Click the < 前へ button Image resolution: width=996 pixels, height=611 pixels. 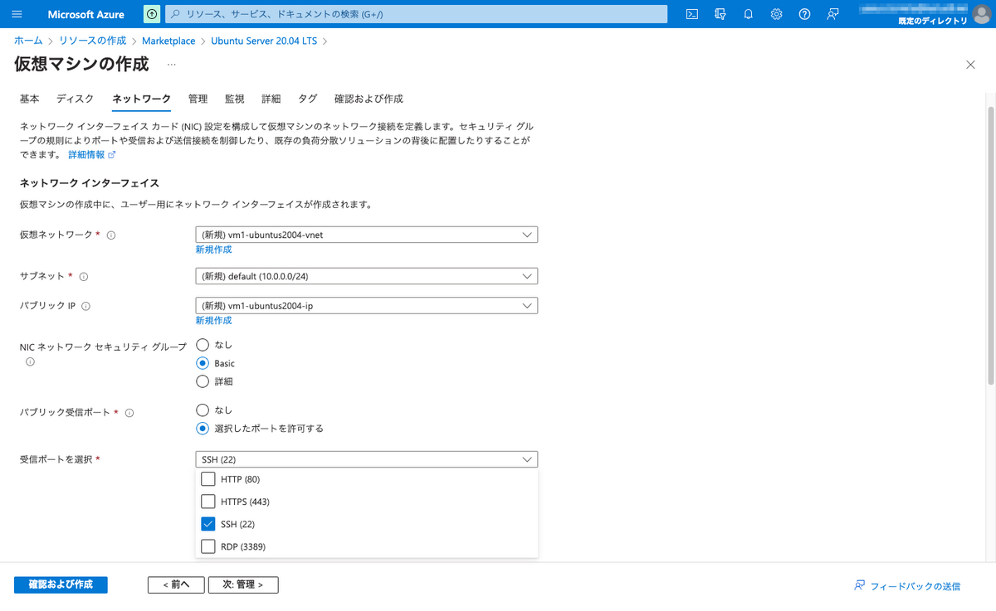(176, 584)
